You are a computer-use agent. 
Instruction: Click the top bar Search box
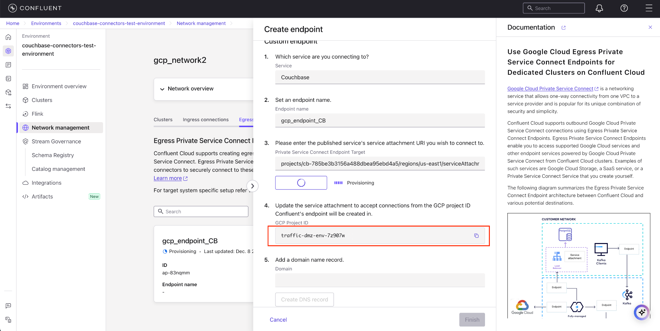click(x=554, y=8)
